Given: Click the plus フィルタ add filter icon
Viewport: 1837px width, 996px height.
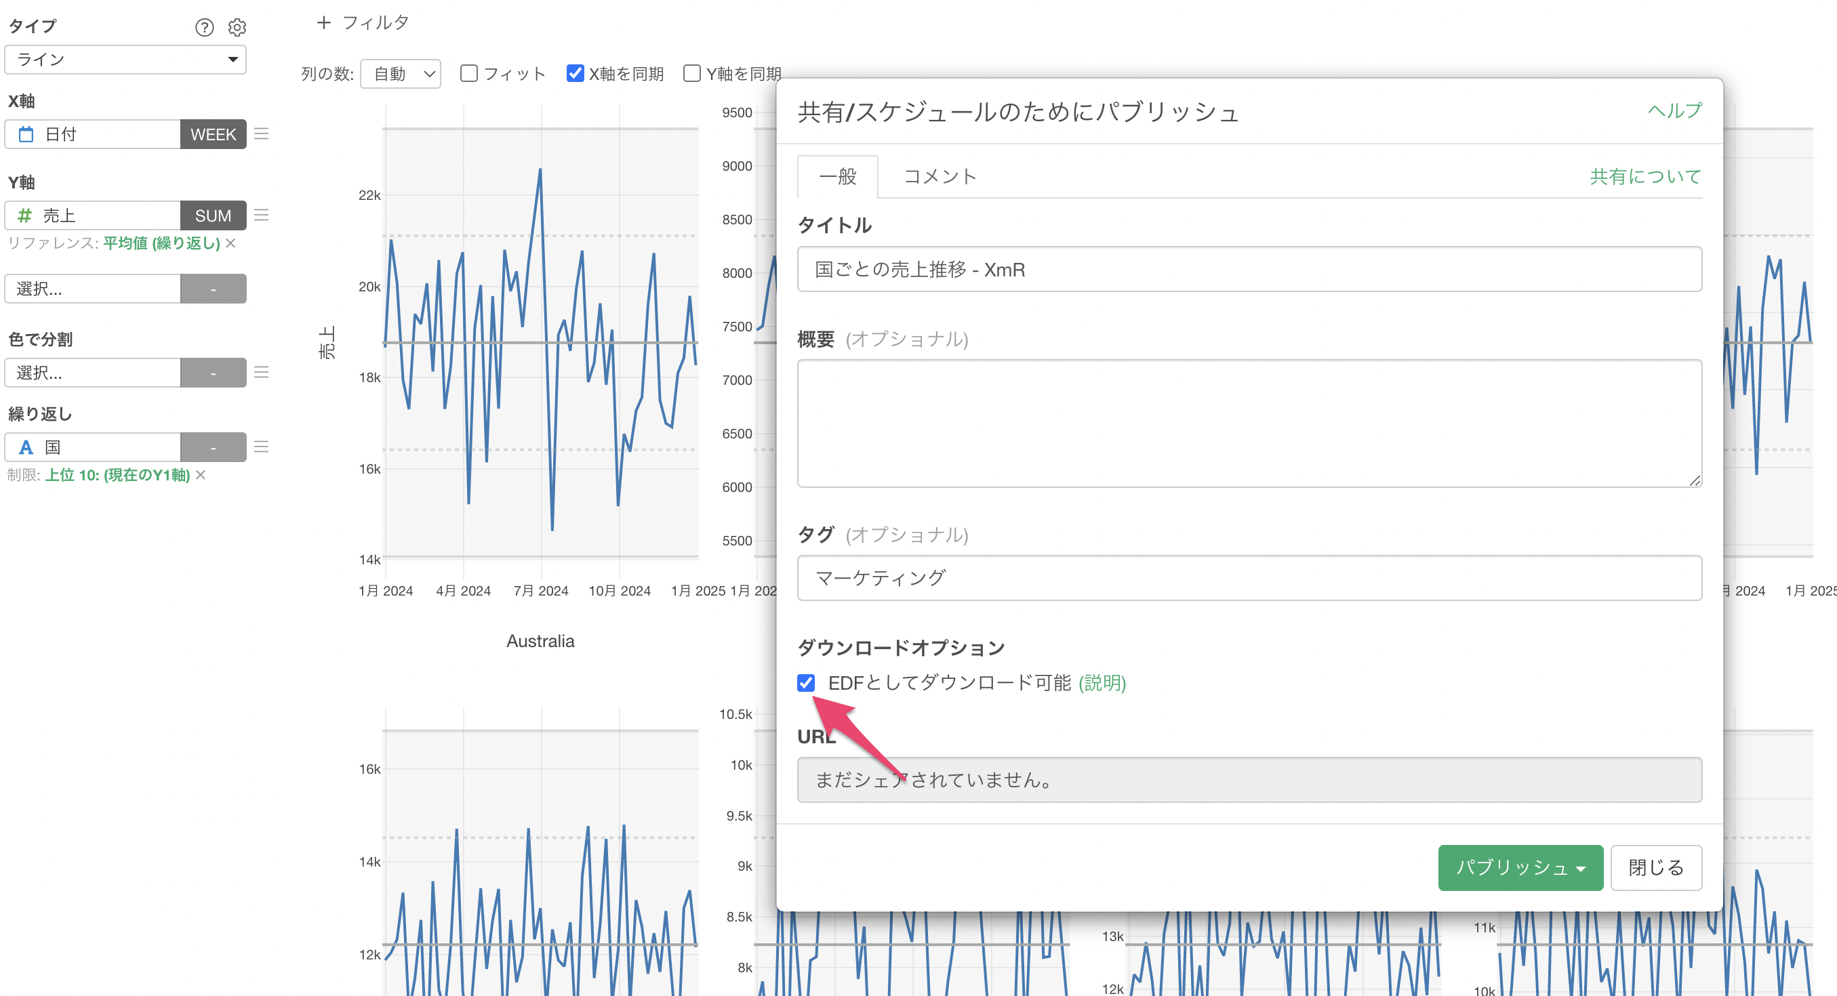Looking at the screenshot, I should tap(323, 23).
